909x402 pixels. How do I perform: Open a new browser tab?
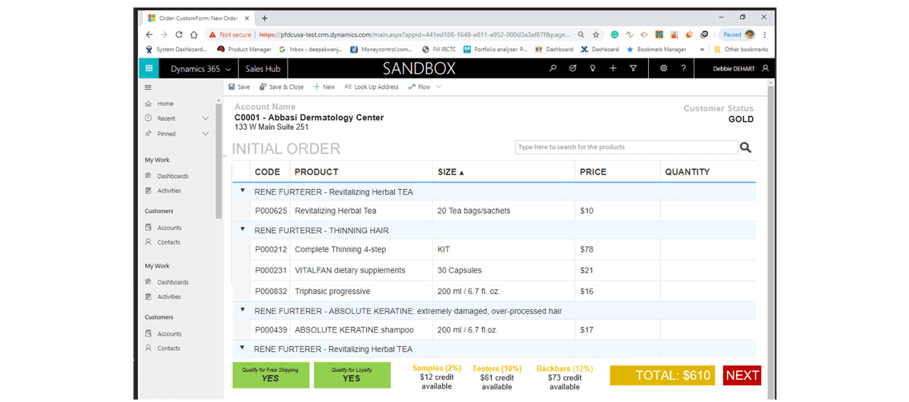265,18
